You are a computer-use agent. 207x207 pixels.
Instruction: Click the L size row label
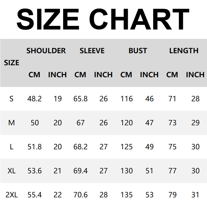(x=11, y=147)
